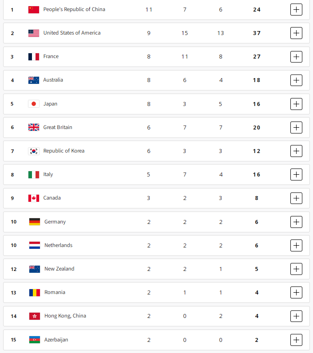Click the Romania flag icon
The width and height of the screenshot is (313, 353).
35,292
